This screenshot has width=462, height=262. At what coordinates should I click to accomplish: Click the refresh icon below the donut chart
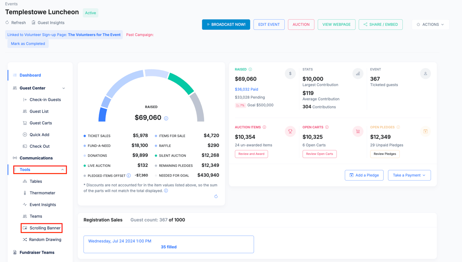click(216, 196)
